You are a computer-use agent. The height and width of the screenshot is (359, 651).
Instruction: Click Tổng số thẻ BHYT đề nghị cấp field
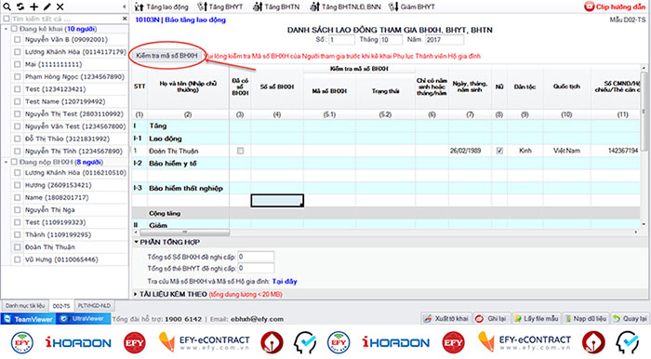(x=256, y=268)
